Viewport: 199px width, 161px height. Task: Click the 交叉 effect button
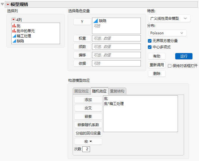pos(88,108)
